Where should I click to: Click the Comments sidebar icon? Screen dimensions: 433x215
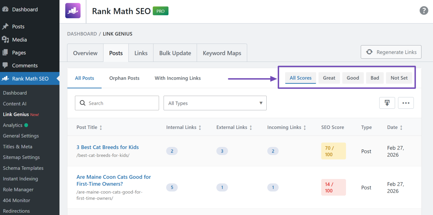(x=5, y=65)
